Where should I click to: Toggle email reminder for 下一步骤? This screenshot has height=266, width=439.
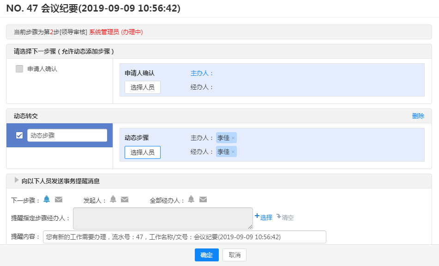click(x=59, y=199)
